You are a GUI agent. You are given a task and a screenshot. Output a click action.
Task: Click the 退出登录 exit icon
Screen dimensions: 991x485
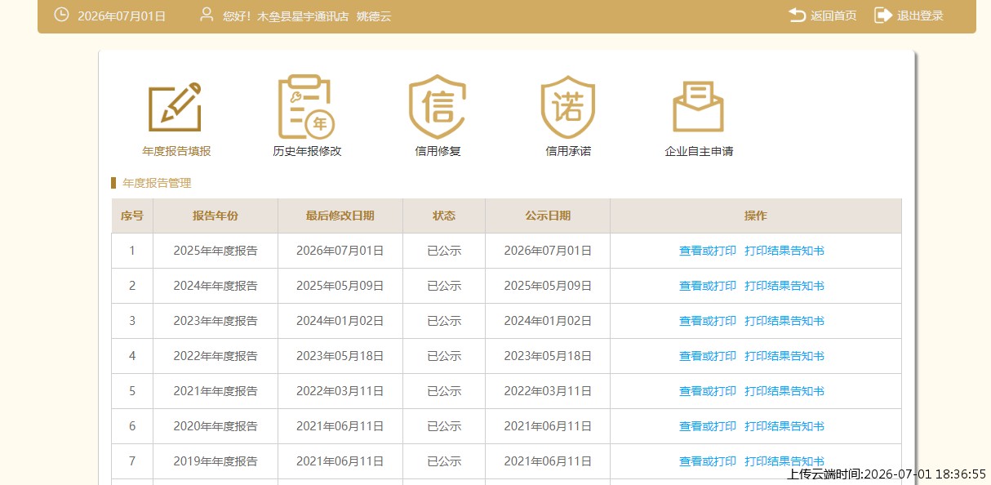(x=883, y=15)
